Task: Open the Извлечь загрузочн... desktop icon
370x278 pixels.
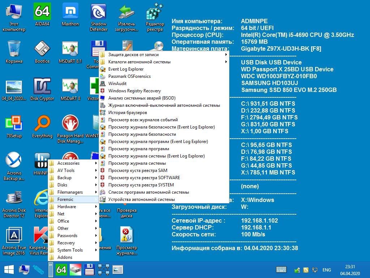Action: tap(126, 17)
